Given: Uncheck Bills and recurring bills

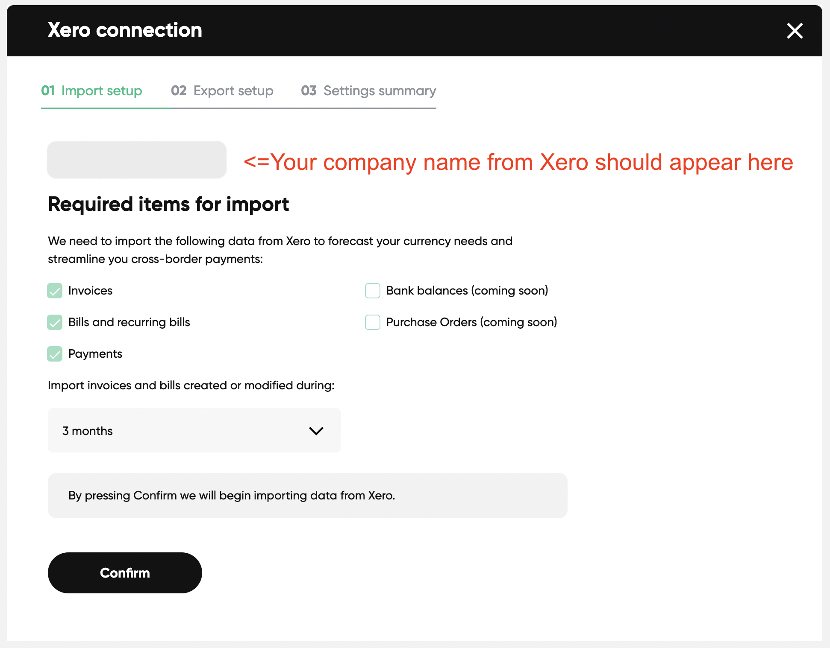Looking at the screenshot, I should tap(55, 322).
